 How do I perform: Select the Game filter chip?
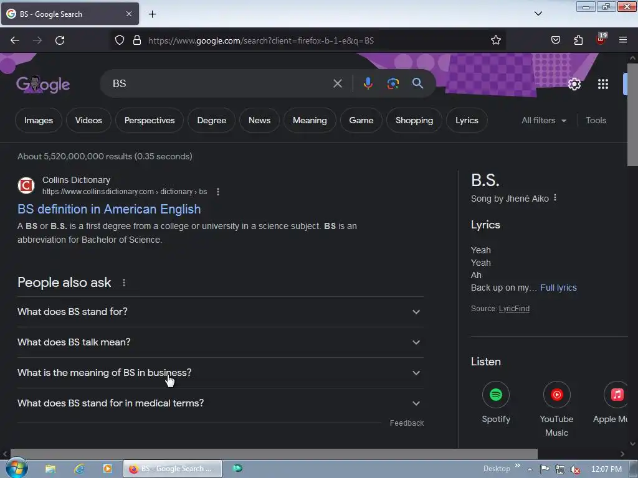tap(361, 120)
